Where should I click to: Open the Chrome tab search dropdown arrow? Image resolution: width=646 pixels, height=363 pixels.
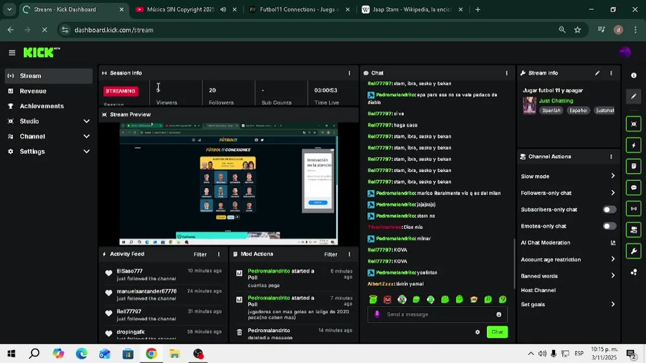click(x=9, y=10)
